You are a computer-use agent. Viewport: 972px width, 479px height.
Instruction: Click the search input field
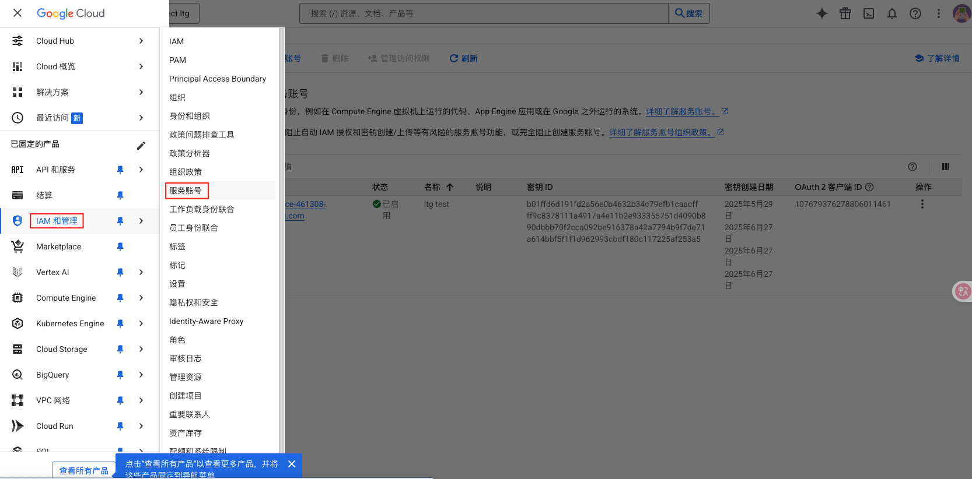point(484,13)
